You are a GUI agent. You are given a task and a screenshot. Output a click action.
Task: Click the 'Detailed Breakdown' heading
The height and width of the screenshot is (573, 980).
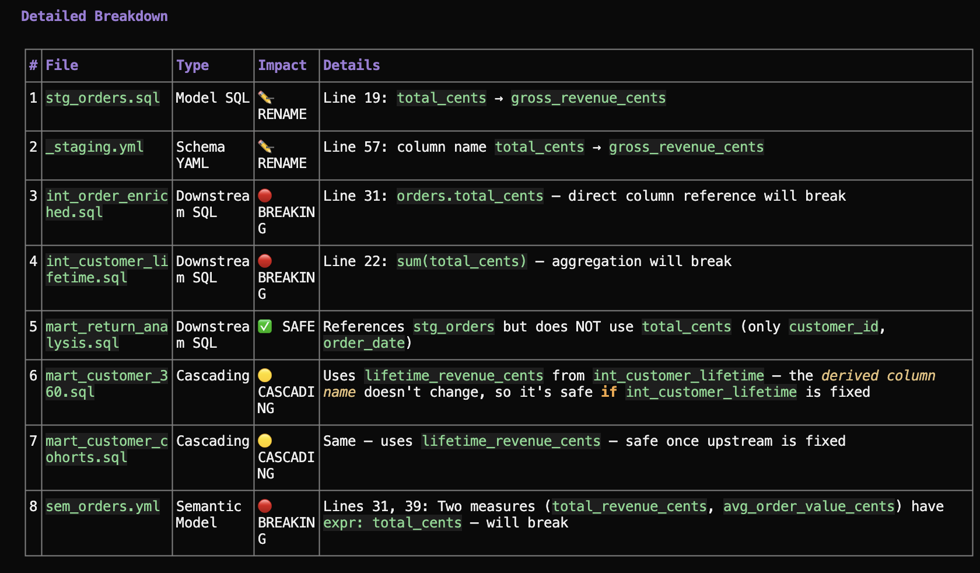(x=94, y=16)
